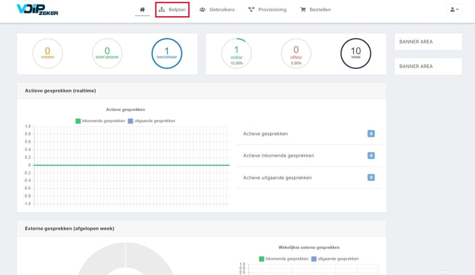Viewport: 475px width, 275px height.
Task: Click the donut chart in Externe gesprekken
Action: (x=126, y=259)
